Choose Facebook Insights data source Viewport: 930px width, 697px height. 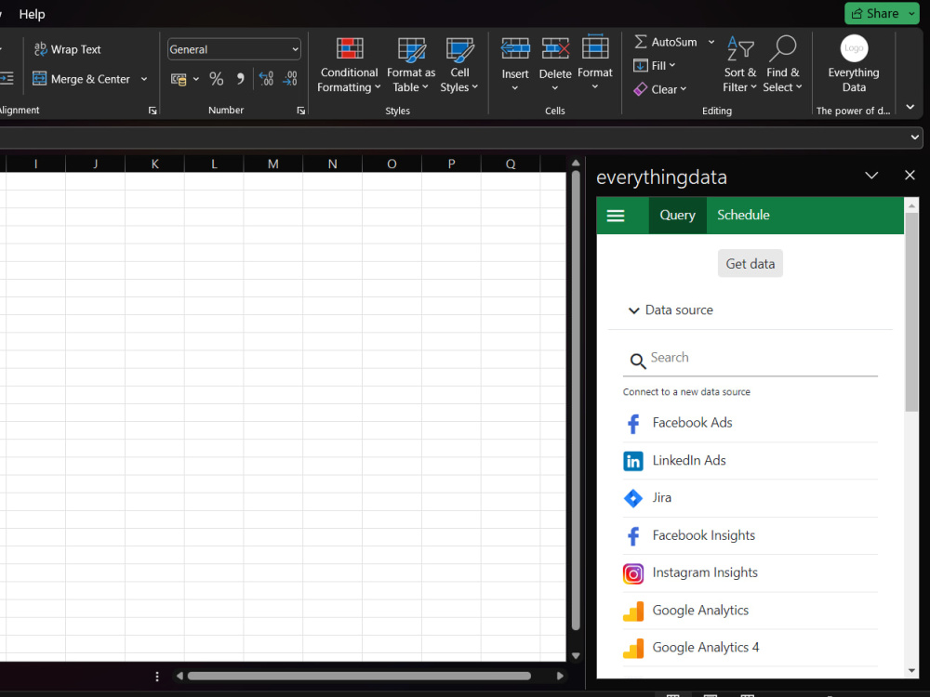pyautogui.click(x=751, y=536)
